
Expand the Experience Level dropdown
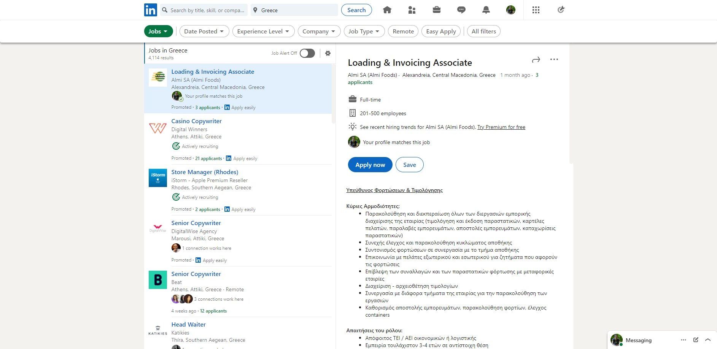pos(263,31)
